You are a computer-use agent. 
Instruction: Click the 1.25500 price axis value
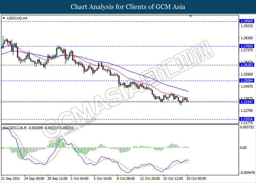(x=247, y=74)
